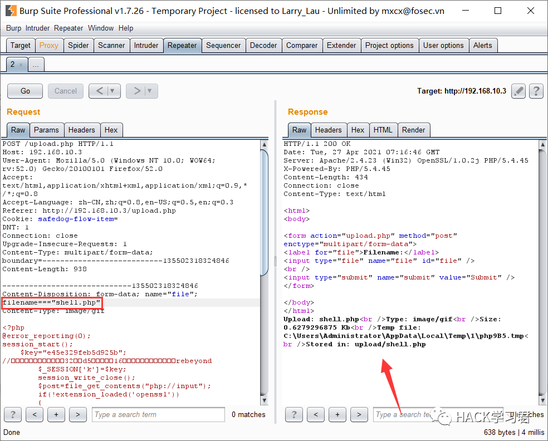Open the Intruder menu in menu bar
This screenshot has width=548, height=441.
point(37,28)
